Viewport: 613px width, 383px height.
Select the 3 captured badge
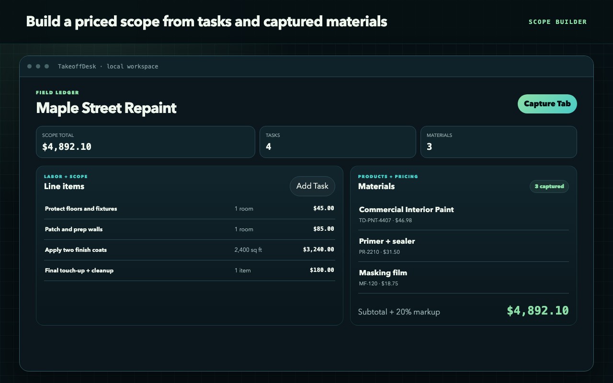tap(549, 186)
